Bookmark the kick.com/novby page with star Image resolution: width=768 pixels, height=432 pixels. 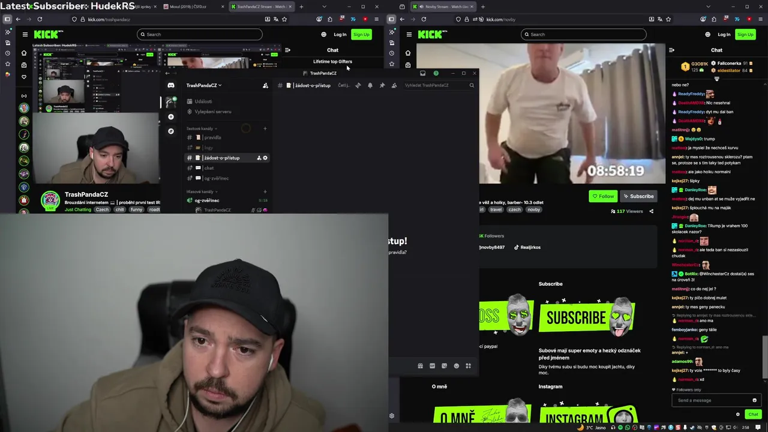(x=668, y=19)
